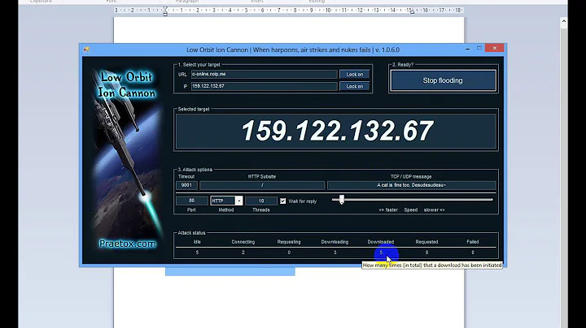Minimize the Low Orbit Ion Cannon window
This screenshot has width=586, height=328.
(x=467, y=49)
